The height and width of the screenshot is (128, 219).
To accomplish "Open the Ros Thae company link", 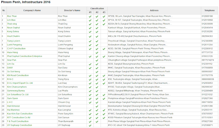I will pos(12,16).
